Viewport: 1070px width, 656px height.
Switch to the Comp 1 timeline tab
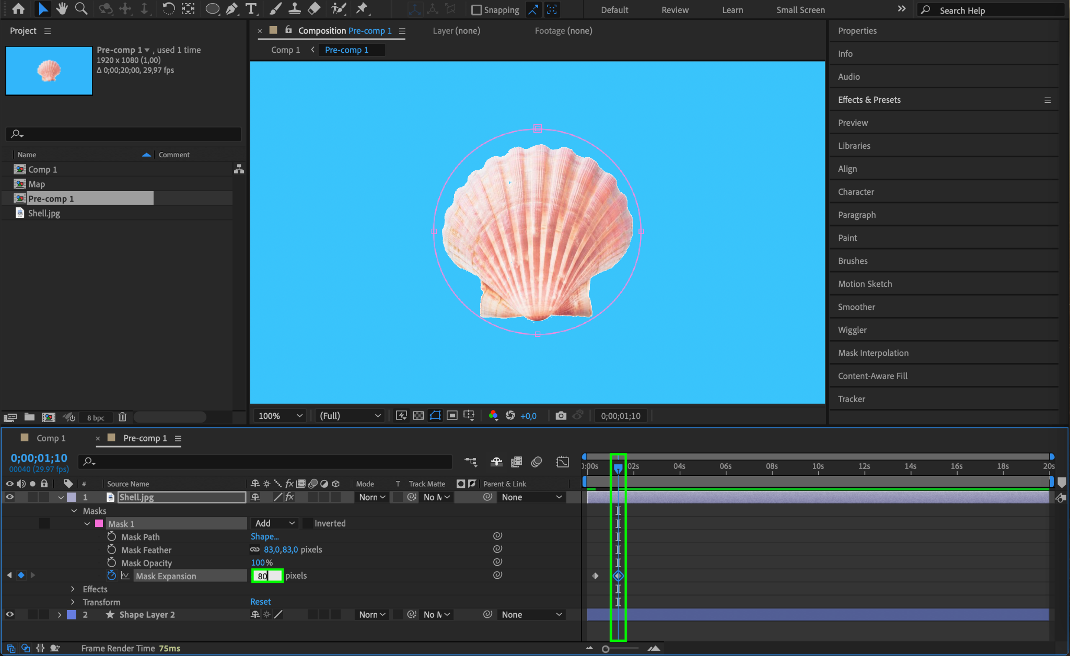[x=51, y=438]
